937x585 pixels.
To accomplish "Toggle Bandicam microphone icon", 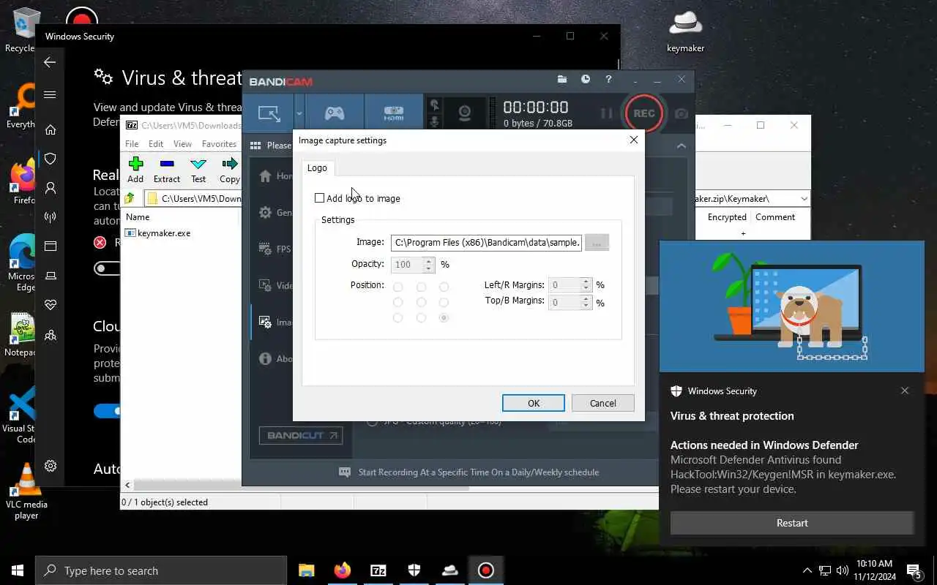I will tap(434, 122).
